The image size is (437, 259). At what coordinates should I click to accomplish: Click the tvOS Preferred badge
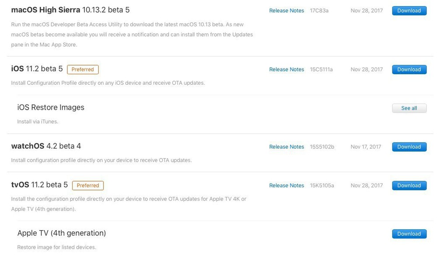click(x=88, y=186)
